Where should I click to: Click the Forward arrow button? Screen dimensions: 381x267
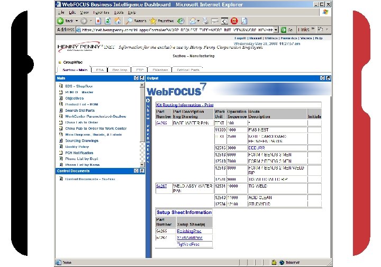(84, 21)
